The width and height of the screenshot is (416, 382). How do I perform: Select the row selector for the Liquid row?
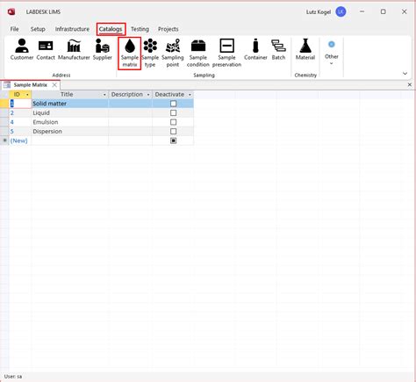(x=4, y=112)
